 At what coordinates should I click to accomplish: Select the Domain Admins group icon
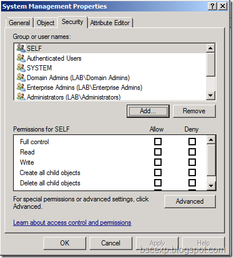(21, 77)
